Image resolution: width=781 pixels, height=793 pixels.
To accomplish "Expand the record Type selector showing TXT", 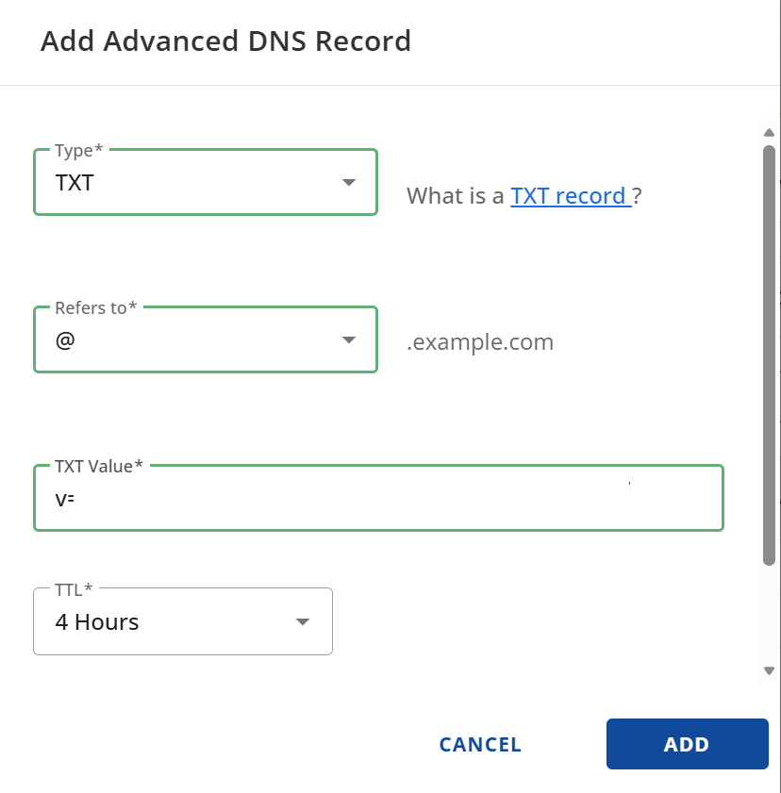I will [x=206, y=182].
